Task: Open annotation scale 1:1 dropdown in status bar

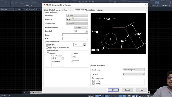Action: [x=144, y=96]
